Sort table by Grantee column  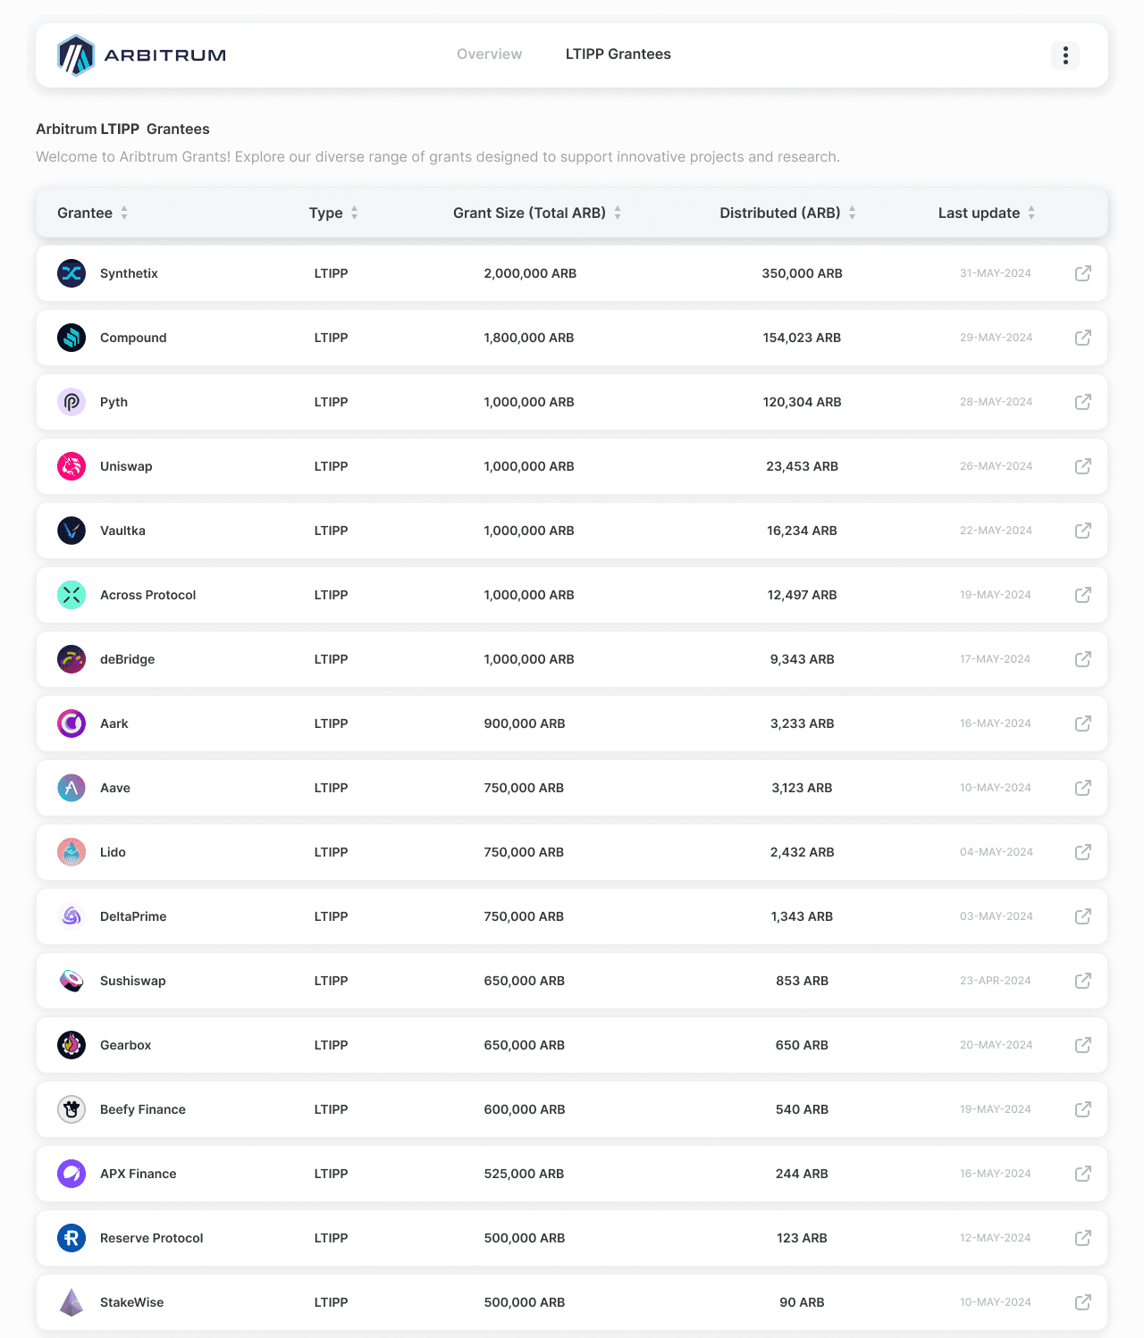pyautogui.click(x=93, y=213)
